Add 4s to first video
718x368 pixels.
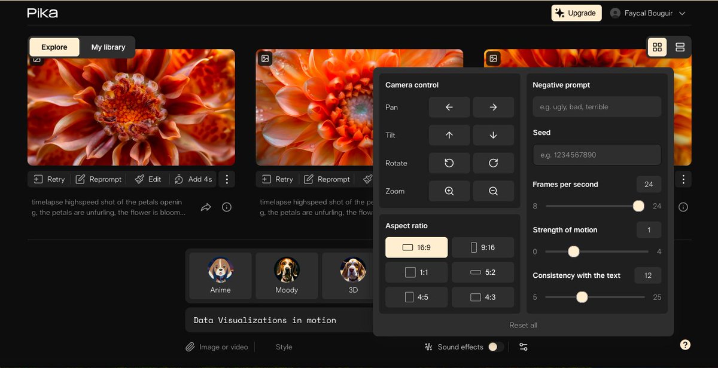pos(193,179)
